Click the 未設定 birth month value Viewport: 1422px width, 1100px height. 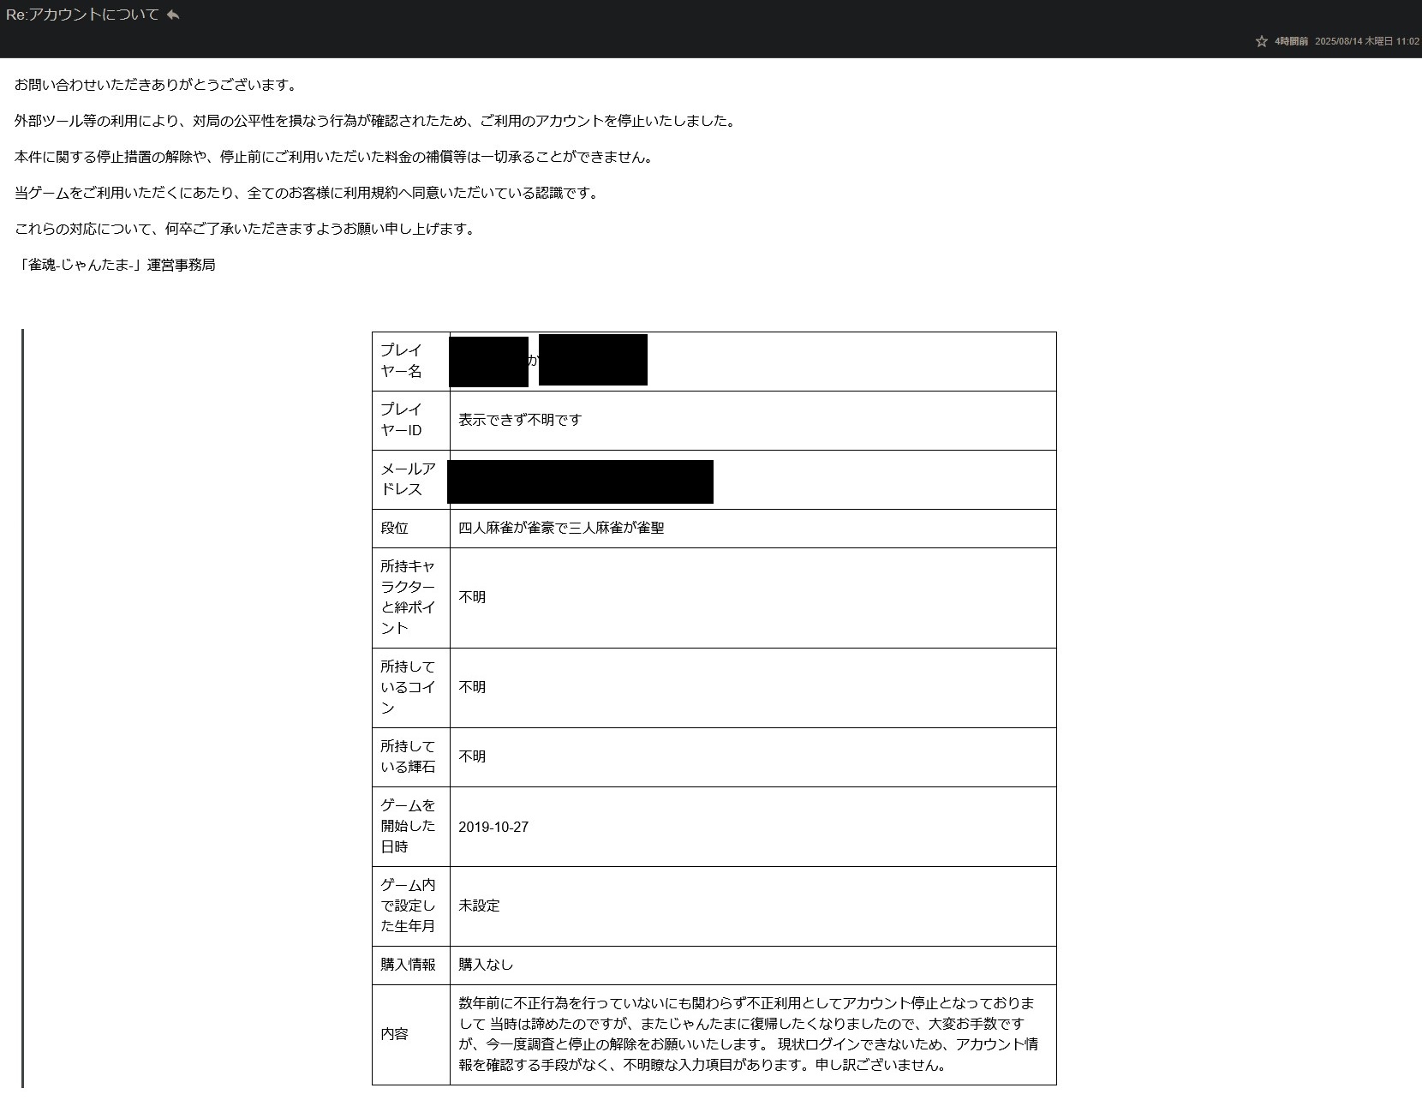tap(479, 906)
